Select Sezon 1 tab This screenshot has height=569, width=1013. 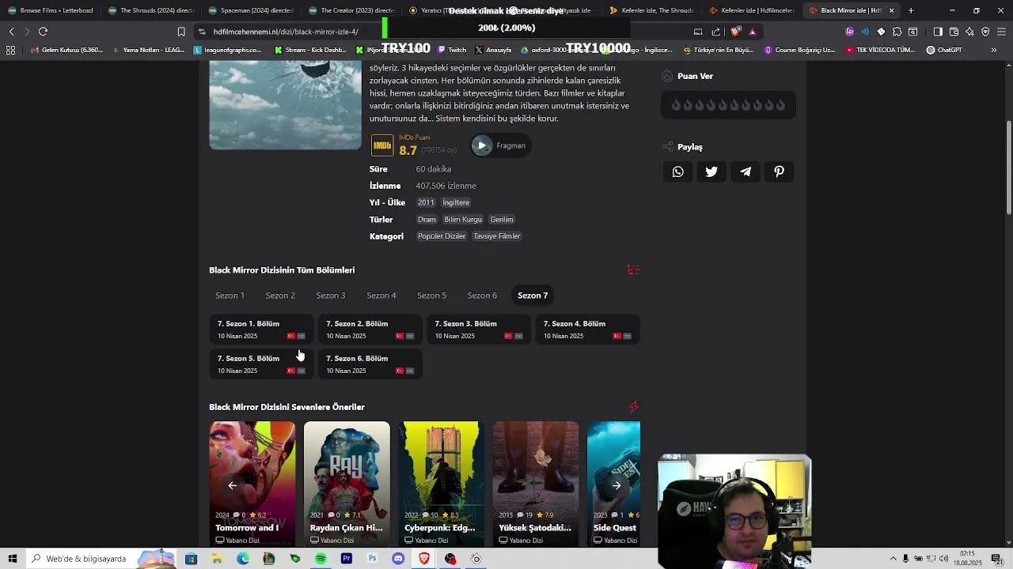pos(230,296)
